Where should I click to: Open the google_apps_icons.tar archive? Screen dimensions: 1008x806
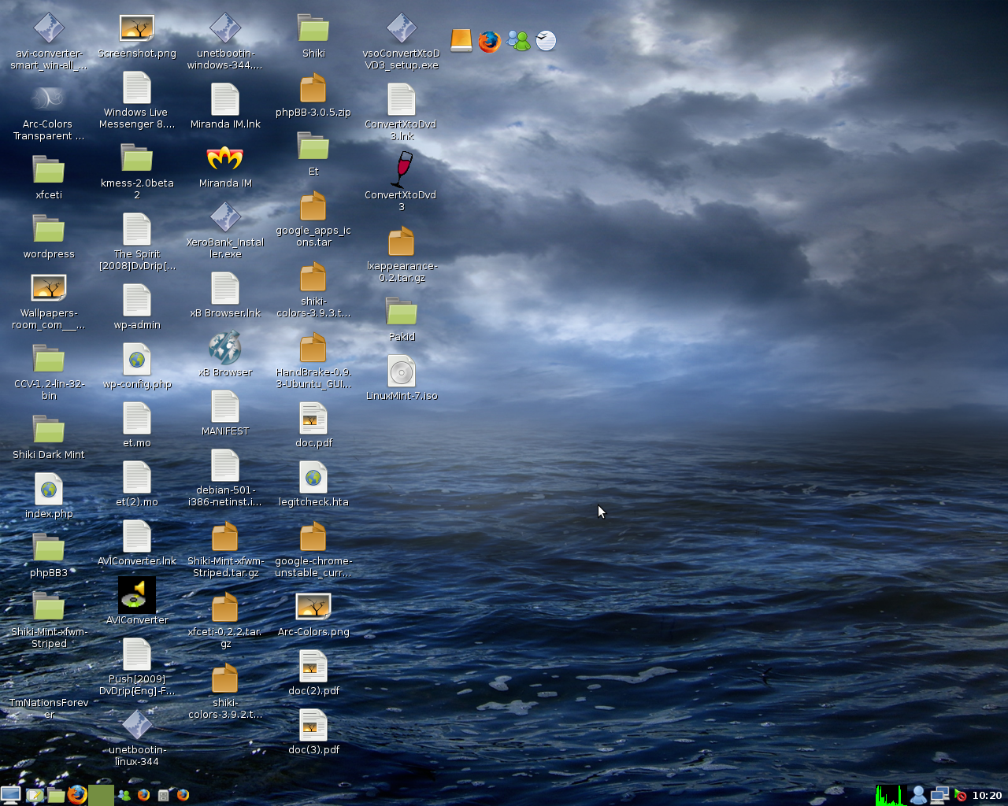tap(313, 205)
